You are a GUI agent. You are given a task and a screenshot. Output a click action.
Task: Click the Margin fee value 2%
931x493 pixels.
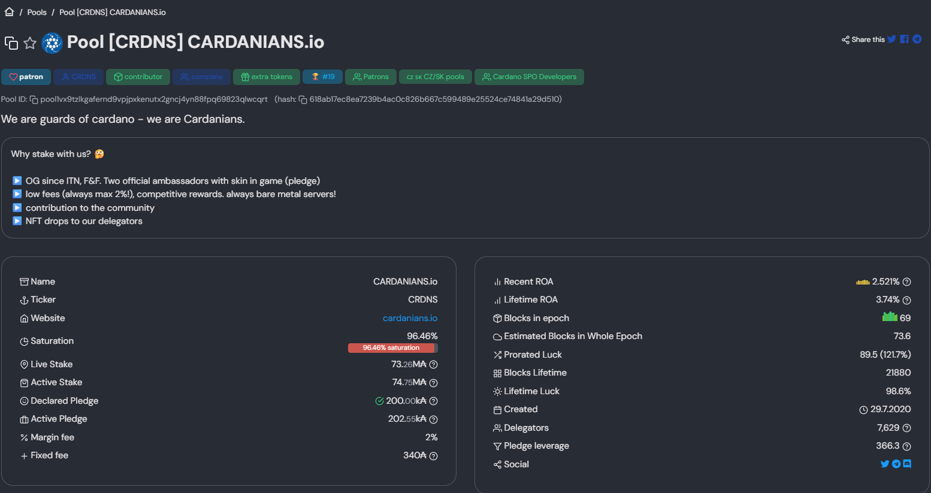click(x=431, y=437)
